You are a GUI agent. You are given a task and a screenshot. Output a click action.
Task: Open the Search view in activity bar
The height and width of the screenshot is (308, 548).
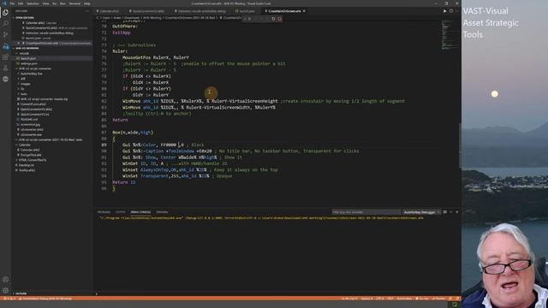pyautogui.click(x=5, y=24)
